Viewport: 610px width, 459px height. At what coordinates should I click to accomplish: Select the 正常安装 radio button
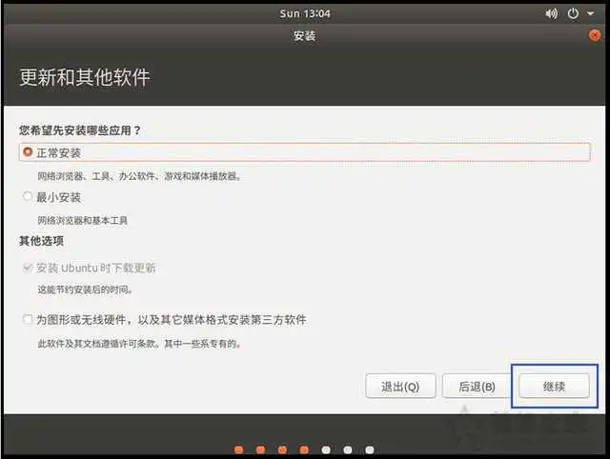28,152
